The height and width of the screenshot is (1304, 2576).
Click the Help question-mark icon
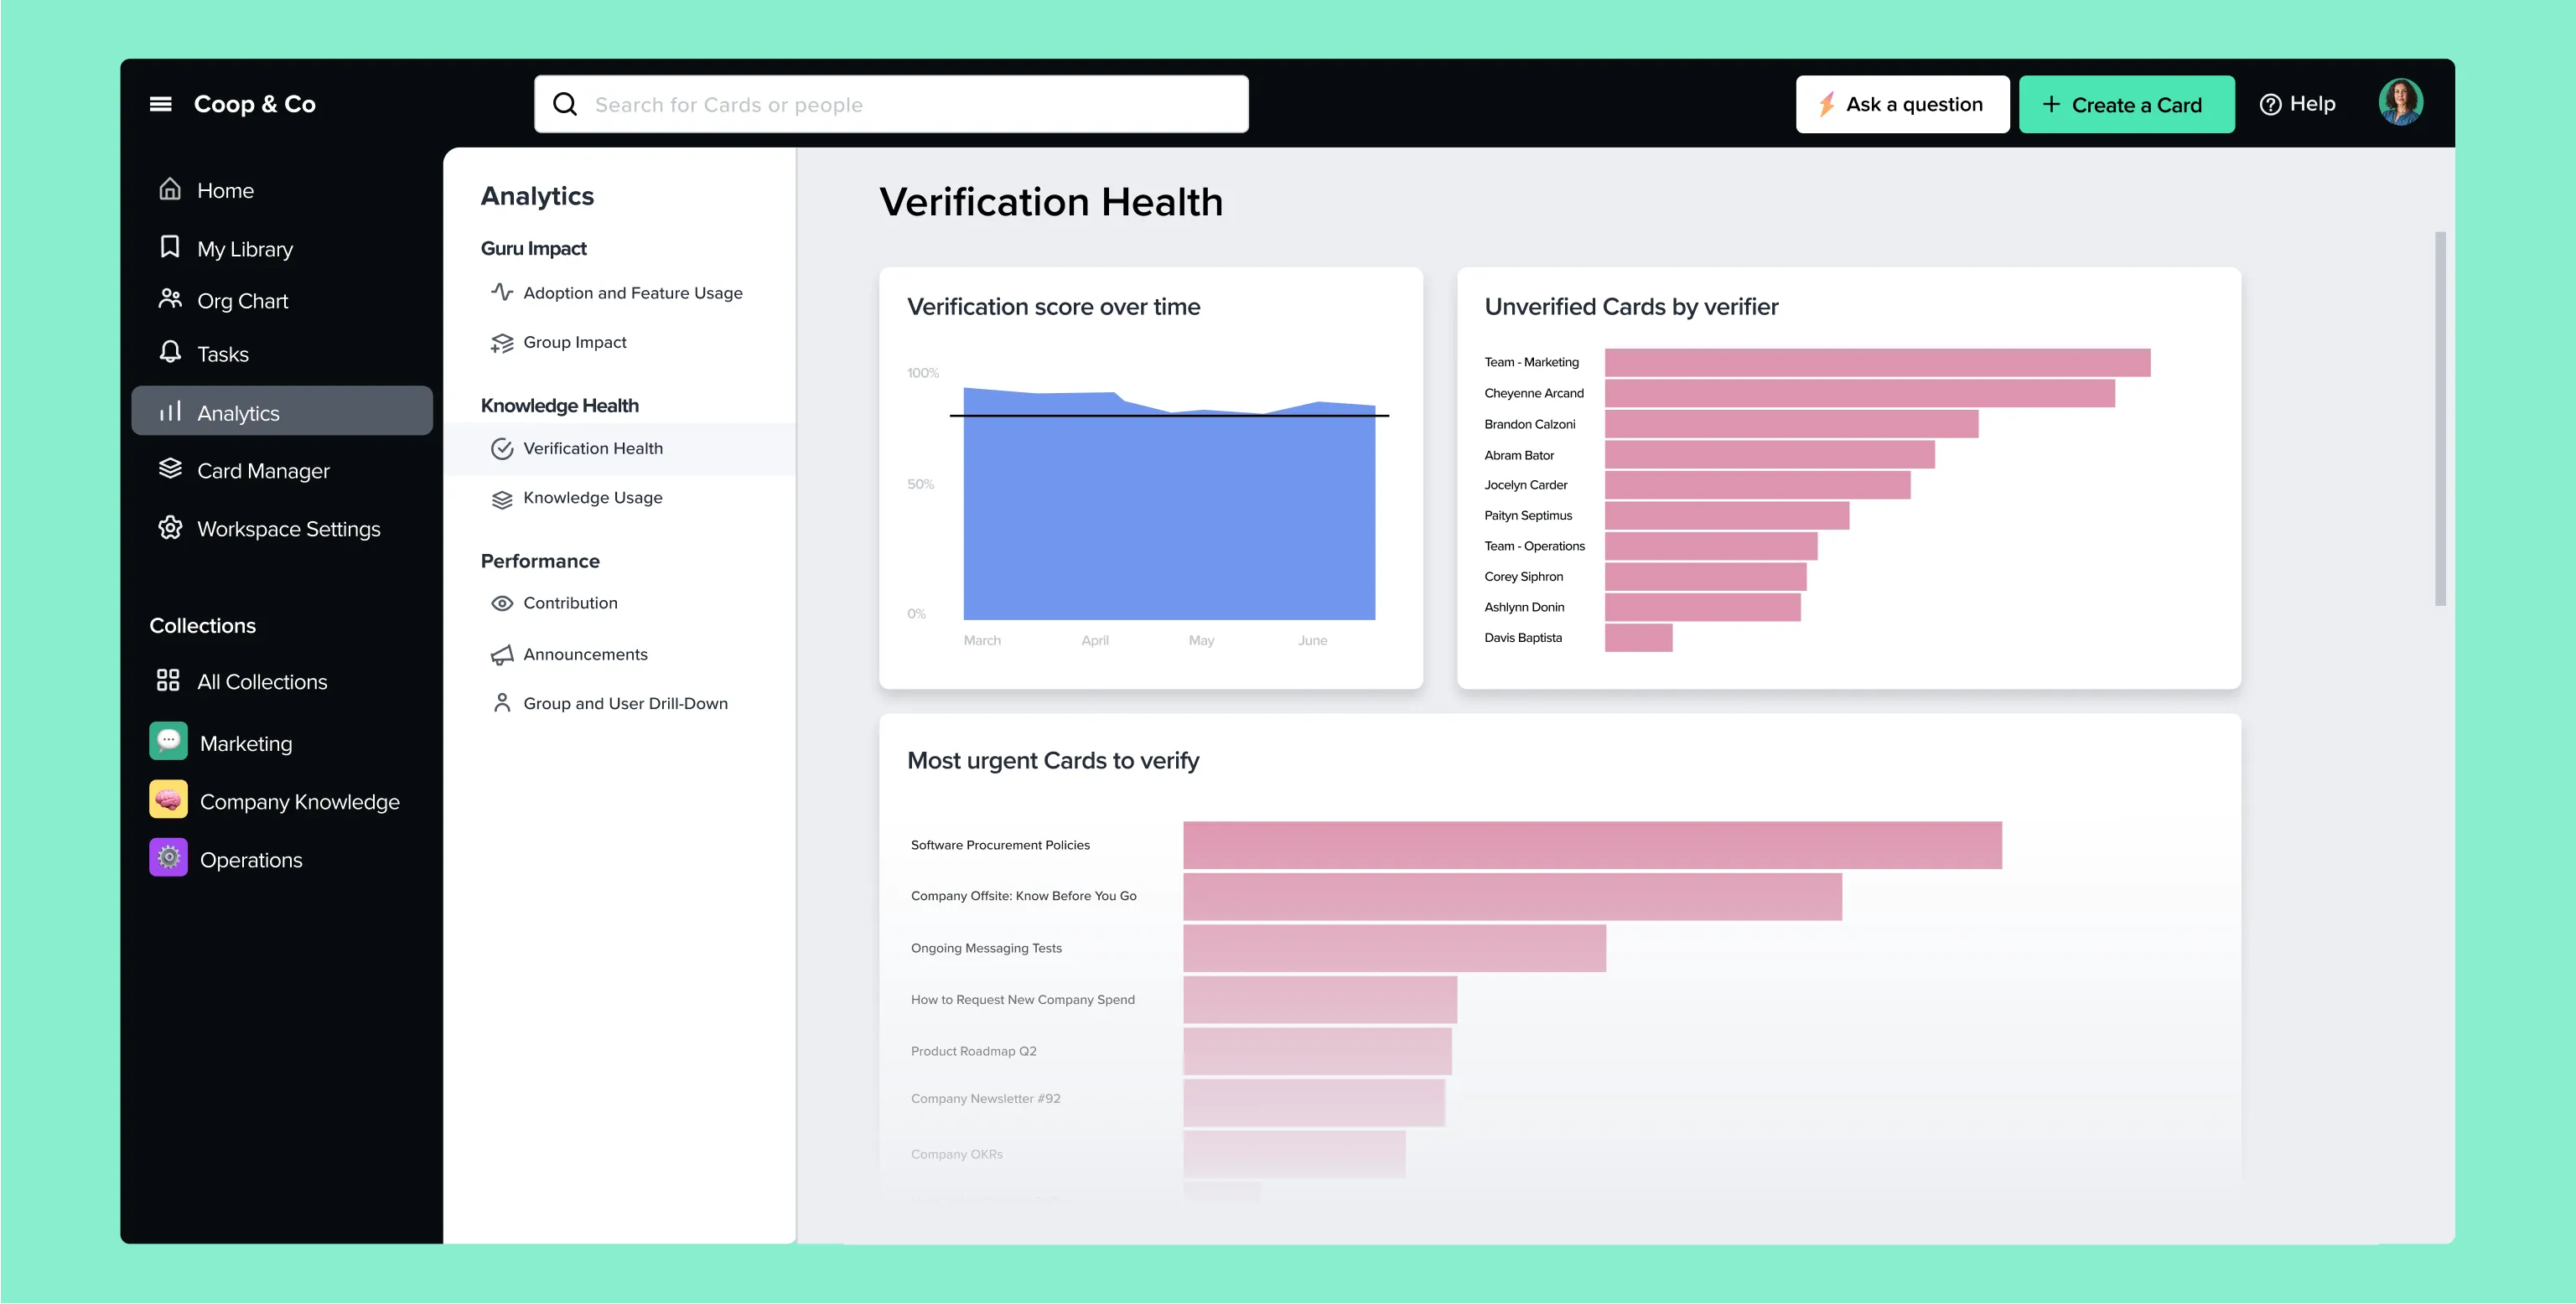(2271, 103)
